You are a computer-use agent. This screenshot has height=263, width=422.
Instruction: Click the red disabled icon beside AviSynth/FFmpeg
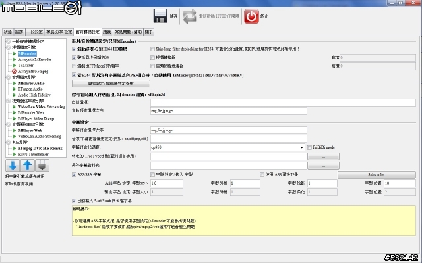[15, 72]
